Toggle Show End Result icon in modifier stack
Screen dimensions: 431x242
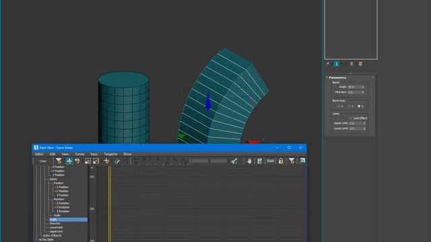pyautogui.click(x=337, y=64)
